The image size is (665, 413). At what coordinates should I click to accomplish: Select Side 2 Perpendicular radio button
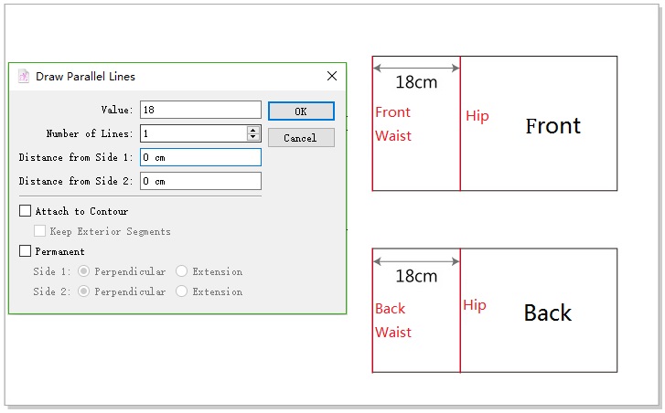pyautogui.click(x=85, y=291)
